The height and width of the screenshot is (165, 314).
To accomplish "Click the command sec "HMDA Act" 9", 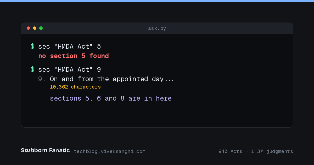I will click(x=70, y=70).
